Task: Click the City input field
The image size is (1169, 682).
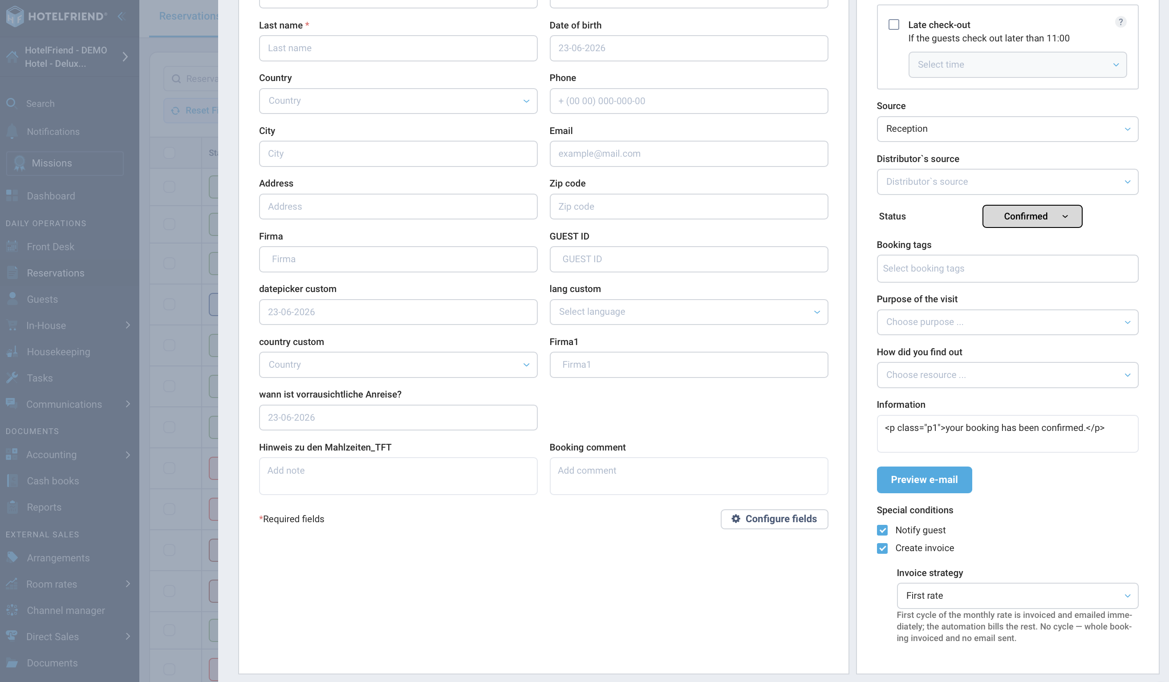Action: 398,154
